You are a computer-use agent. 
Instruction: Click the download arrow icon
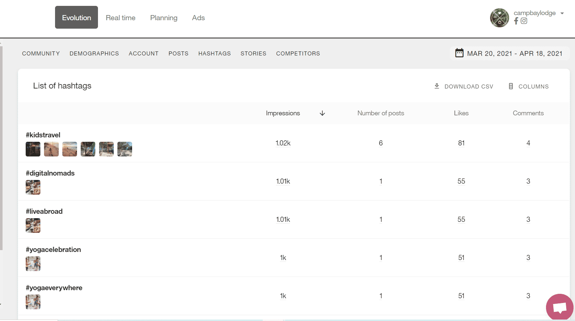pyautogui.click(x=437, y=86)
